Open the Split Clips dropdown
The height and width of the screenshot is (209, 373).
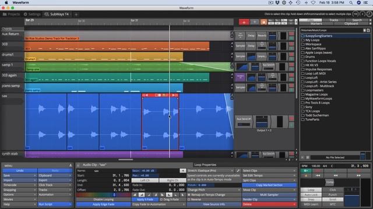[269, 181]
